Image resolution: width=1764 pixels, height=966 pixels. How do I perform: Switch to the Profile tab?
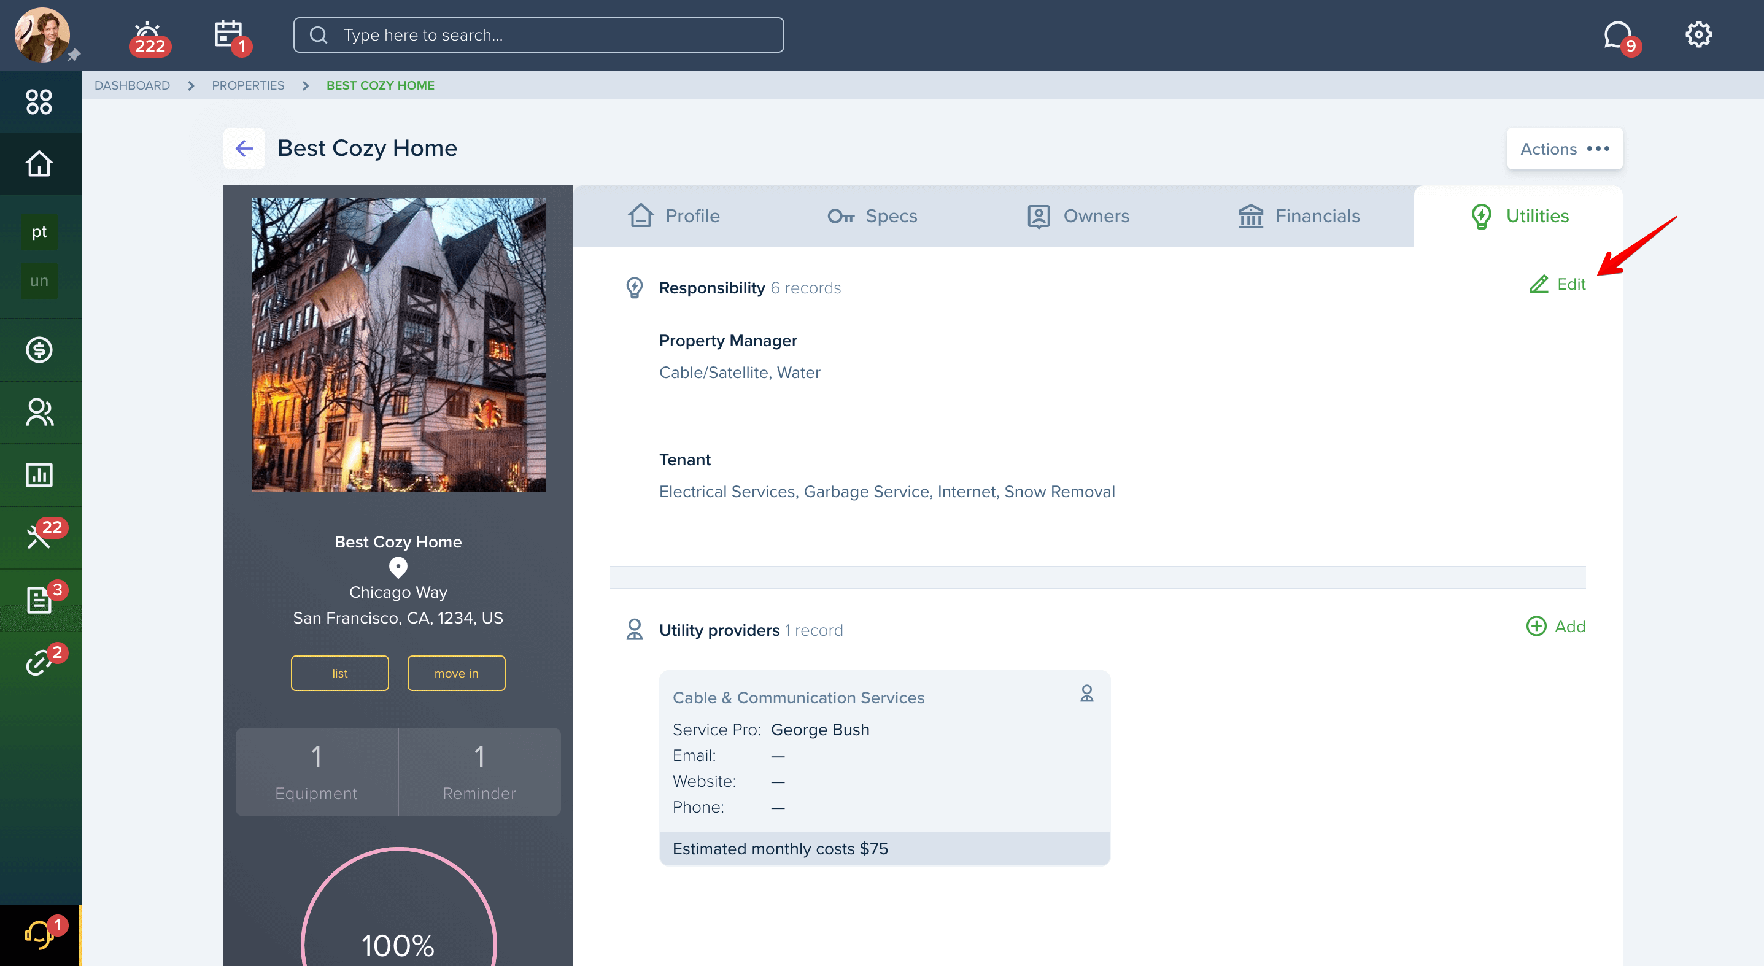tap(674, 215)
